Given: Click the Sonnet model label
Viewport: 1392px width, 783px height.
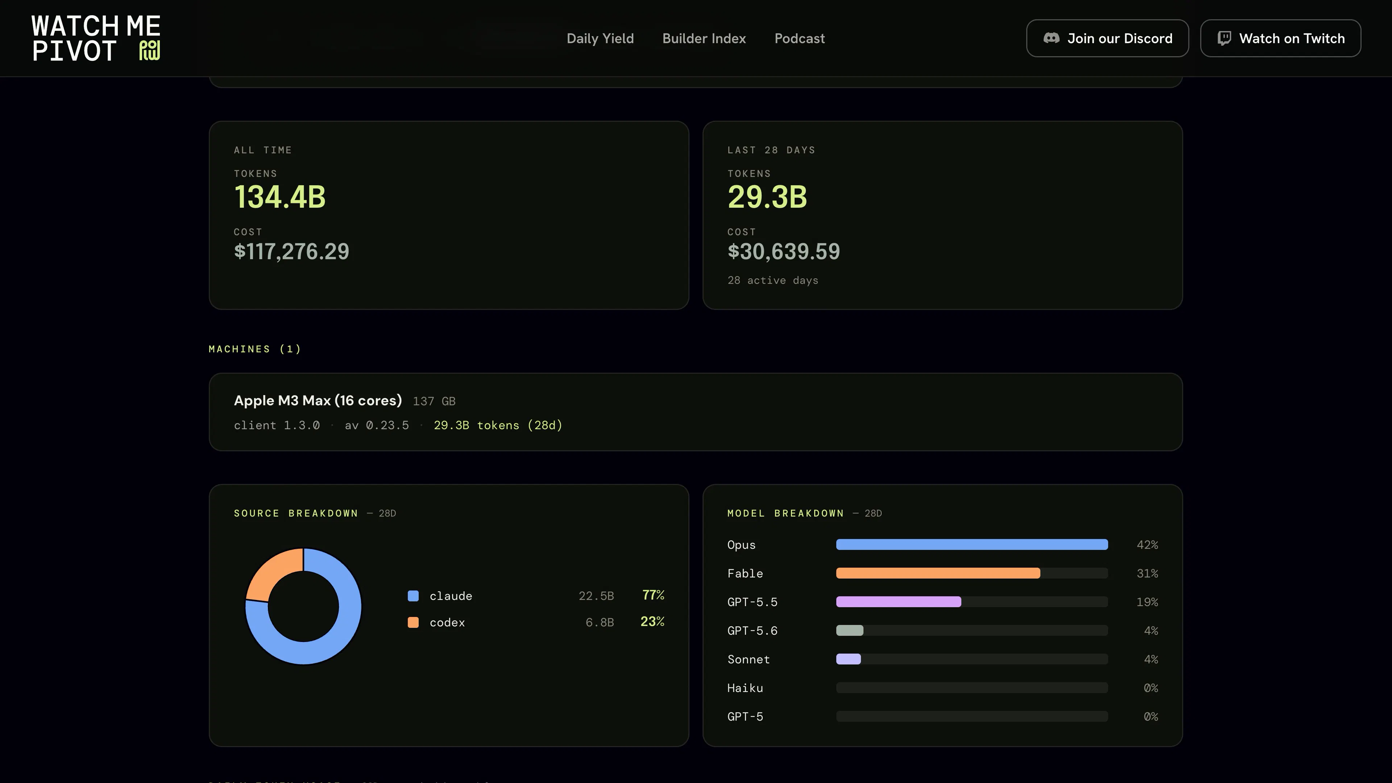Looking at the screenshot, I should [749, 659].
